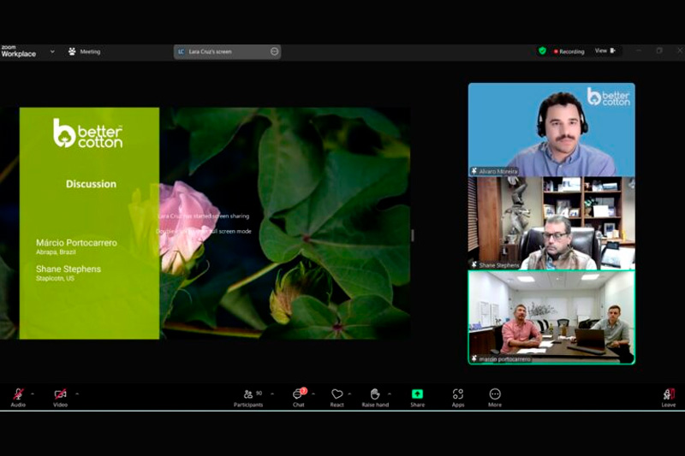Viewport: 685px width, 456px height.
Task: Select marcio portocarrero's video tile
Action: pos(551,317)
